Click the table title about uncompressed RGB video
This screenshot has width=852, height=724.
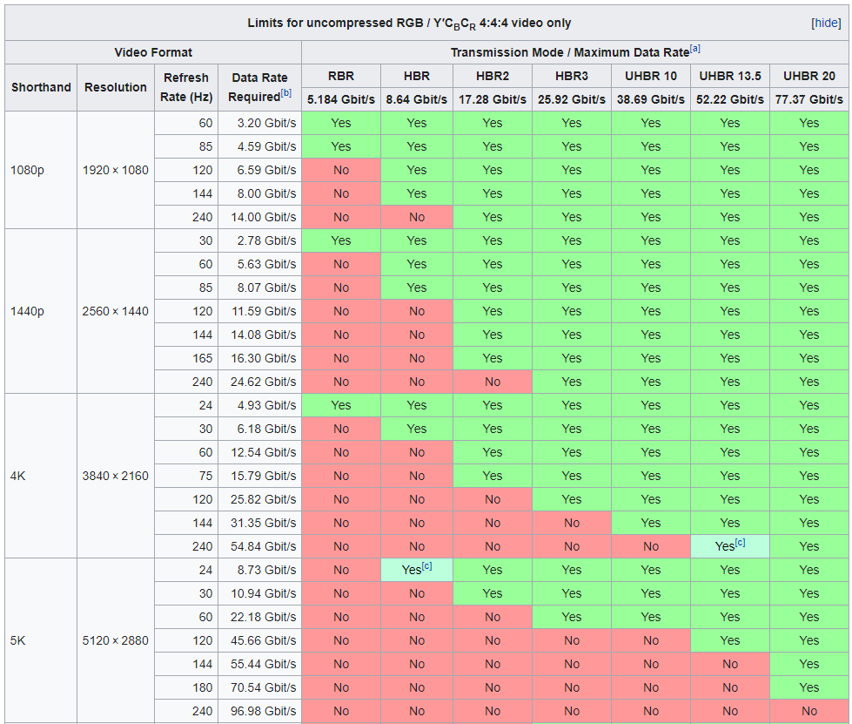tap(409, 24)
